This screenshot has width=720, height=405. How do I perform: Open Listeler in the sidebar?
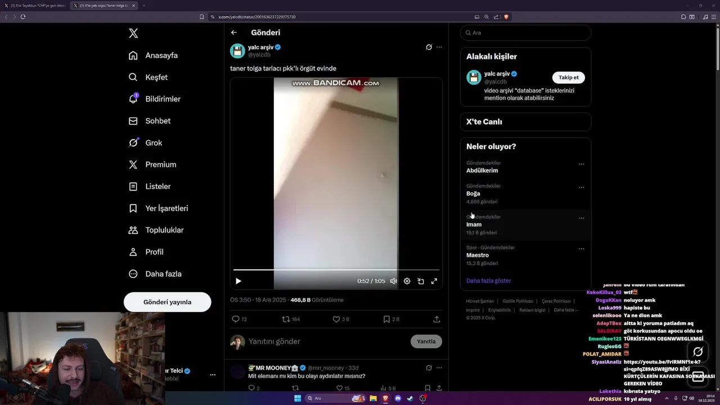(x=150, y=186)
